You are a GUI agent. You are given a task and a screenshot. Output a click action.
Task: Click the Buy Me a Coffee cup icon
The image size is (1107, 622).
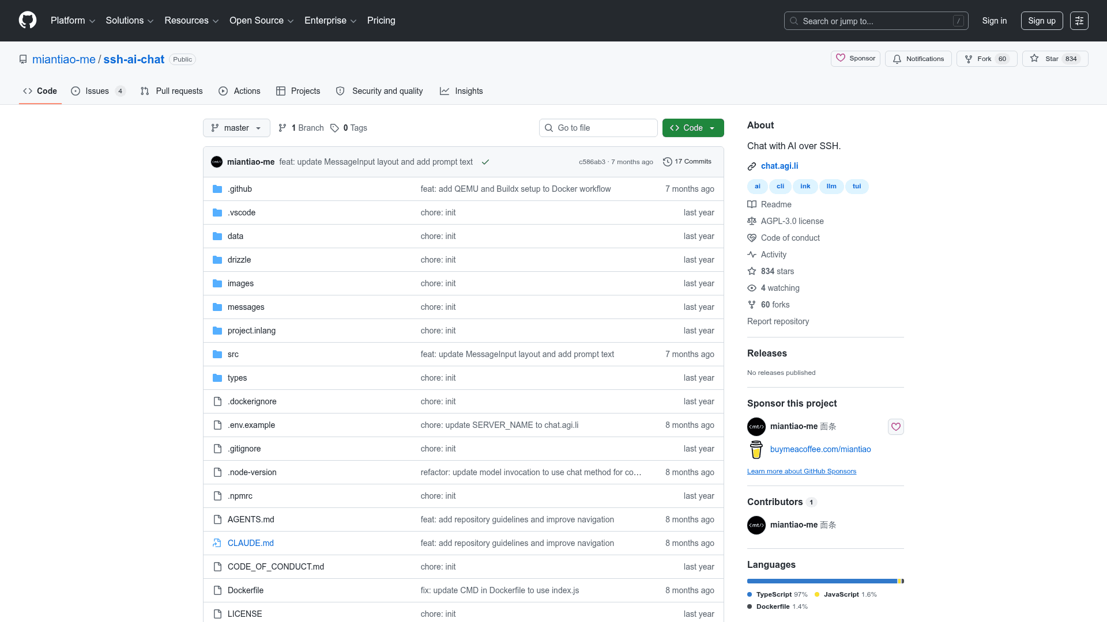[756, 449]
